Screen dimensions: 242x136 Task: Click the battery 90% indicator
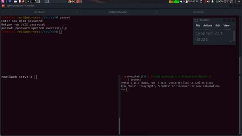220,2
